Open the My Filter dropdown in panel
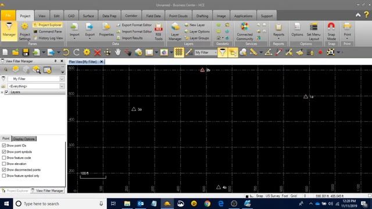The width and height of the screenshot is (372, 209). tap(62, 79)
